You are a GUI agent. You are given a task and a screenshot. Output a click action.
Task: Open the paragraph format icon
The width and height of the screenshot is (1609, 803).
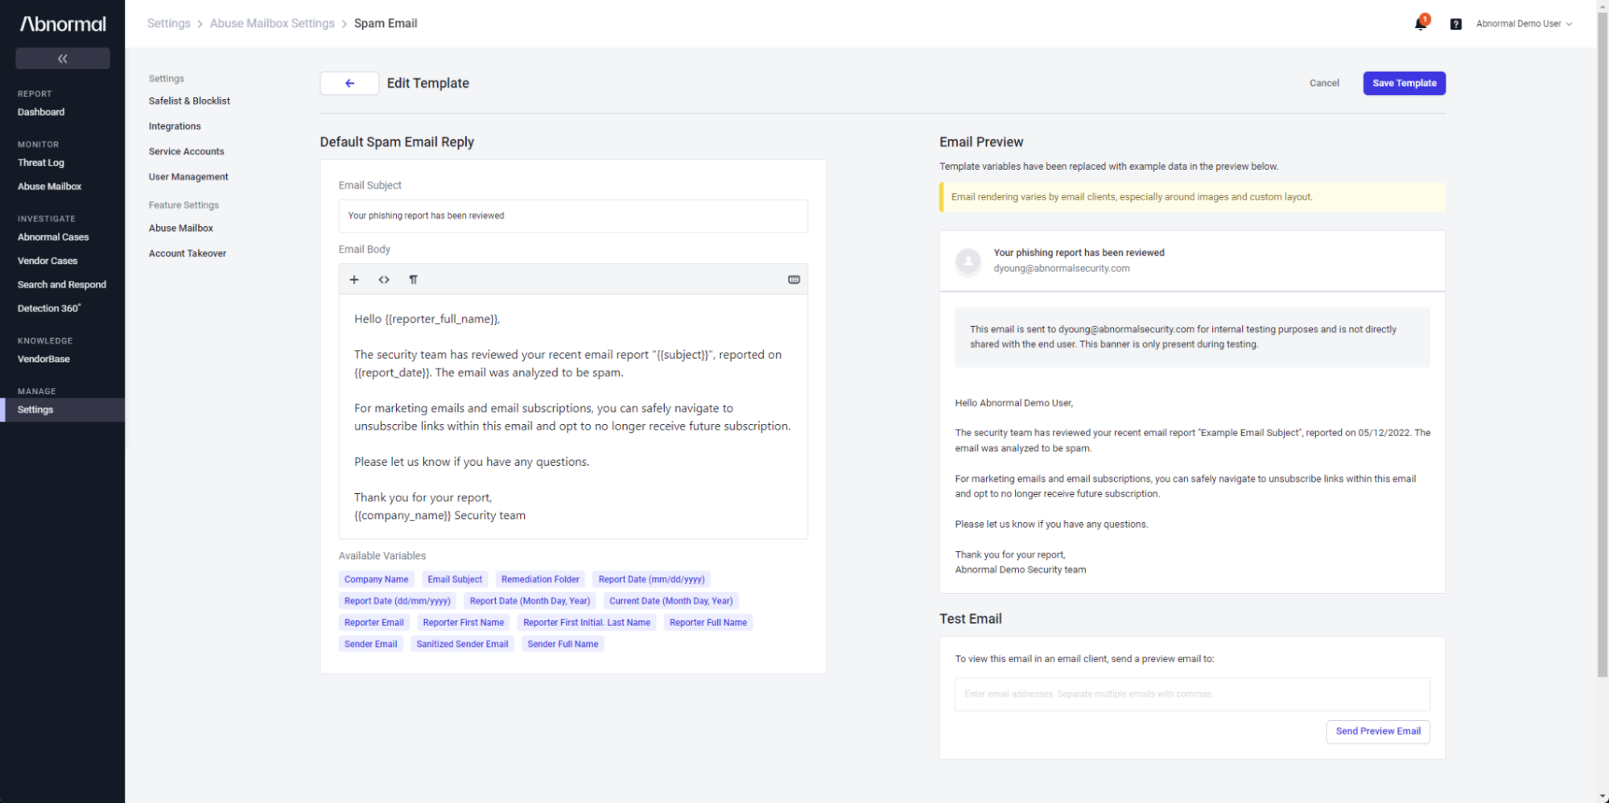(x=413, y=280)
